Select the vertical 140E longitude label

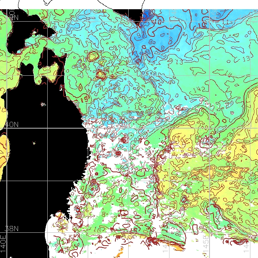point(3,244)
